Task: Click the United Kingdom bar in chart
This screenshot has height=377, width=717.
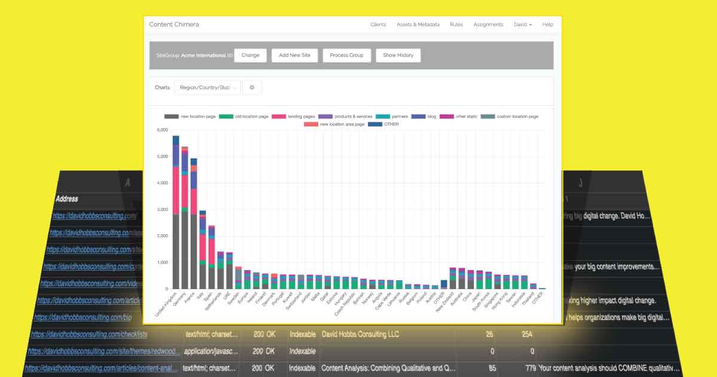Action: [176, 213]
